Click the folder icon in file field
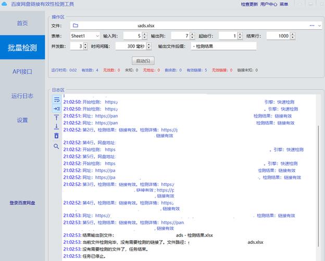 (x=76, y=26)
